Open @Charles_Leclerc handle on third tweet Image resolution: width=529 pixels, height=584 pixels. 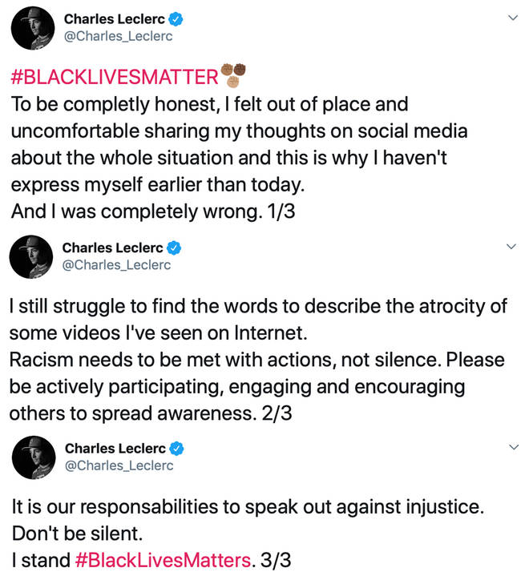point(119,465)
